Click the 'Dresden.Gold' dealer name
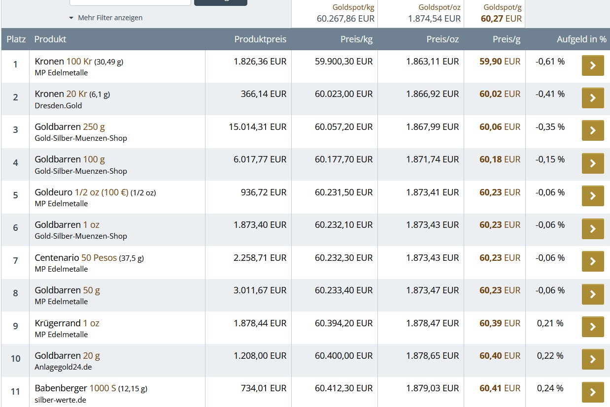 58,106
